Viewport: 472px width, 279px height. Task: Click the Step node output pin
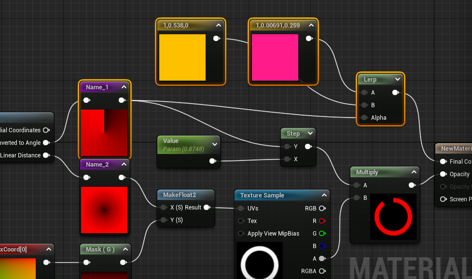tap(308, 147)
